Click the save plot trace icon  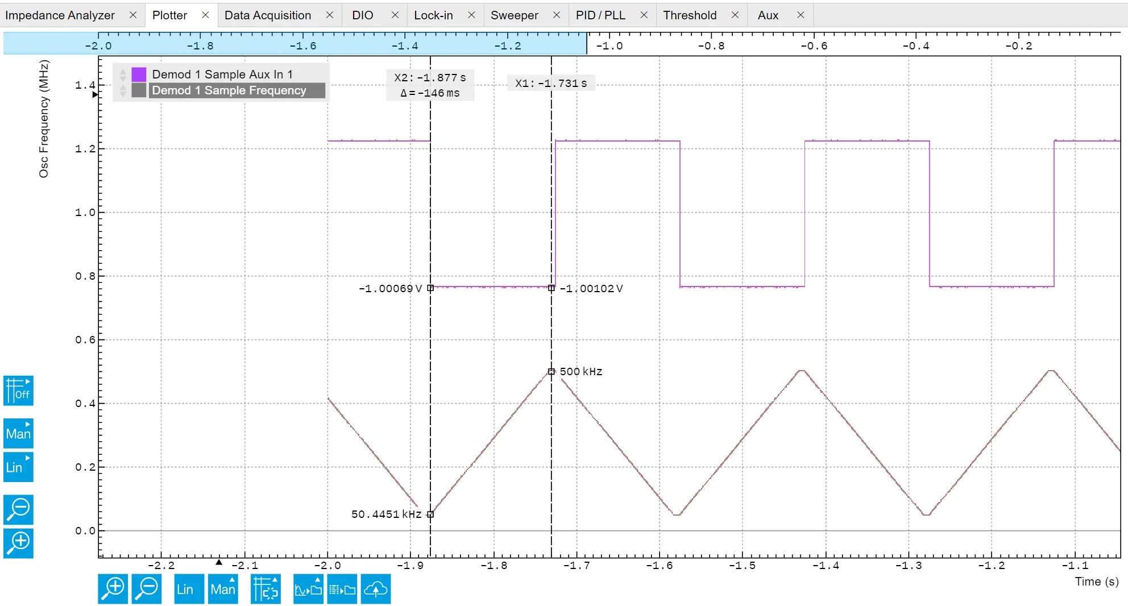308,589
